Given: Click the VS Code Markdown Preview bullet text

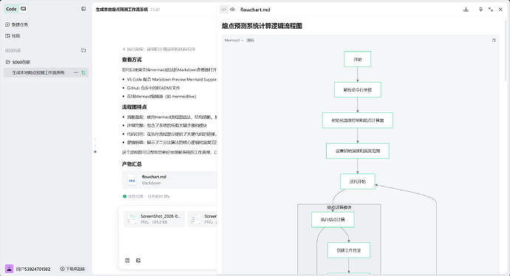Looking at the screenshot, I should [171, 79].
